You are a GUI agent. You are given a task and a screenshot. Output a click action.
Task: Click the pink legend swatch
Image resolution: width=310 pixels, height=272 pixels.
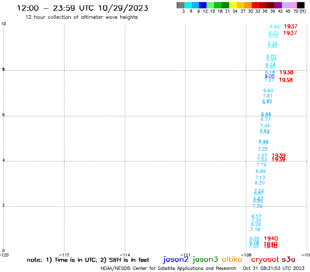[x=293, y=5]
